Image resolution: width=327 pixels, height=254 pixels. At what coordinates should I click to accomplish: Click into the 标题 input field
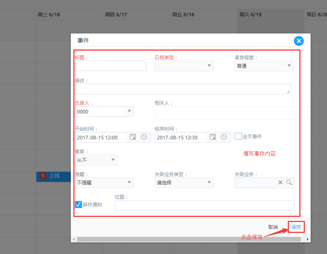pyautogui.click(x=111, y=66)
